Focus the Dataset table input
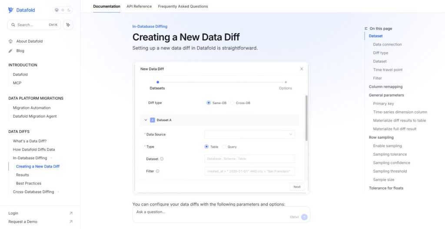The image size is (445, 229). tap(249, 159)
